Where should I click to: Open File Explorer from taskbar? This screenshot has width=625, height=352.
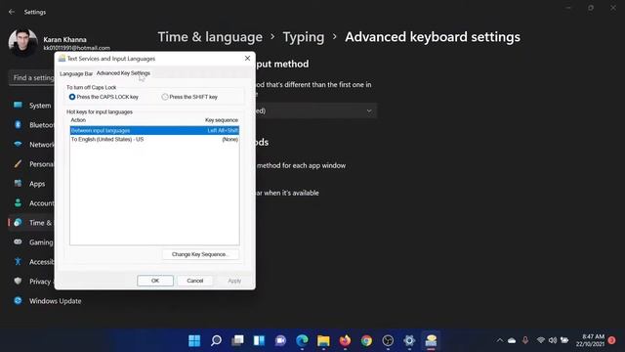tap(323, 340)
